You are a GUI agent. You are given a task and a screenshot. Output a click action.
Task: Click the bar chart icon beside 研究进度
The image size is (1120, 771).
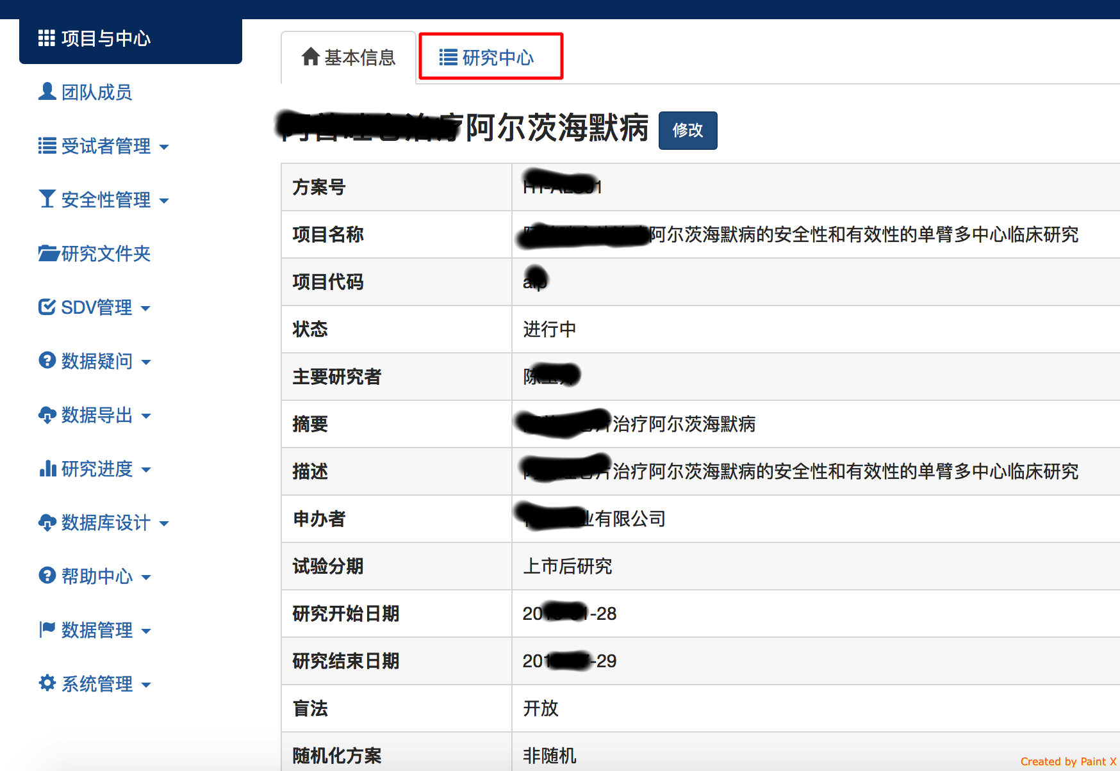[47, 469]
